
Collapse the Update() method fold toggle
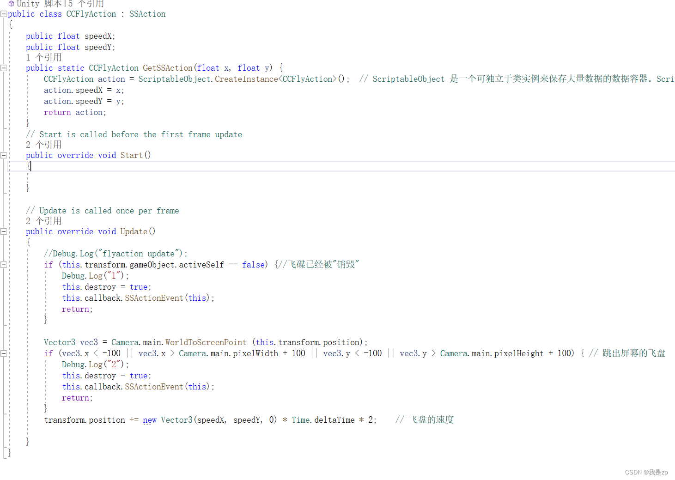click(4, 231)
